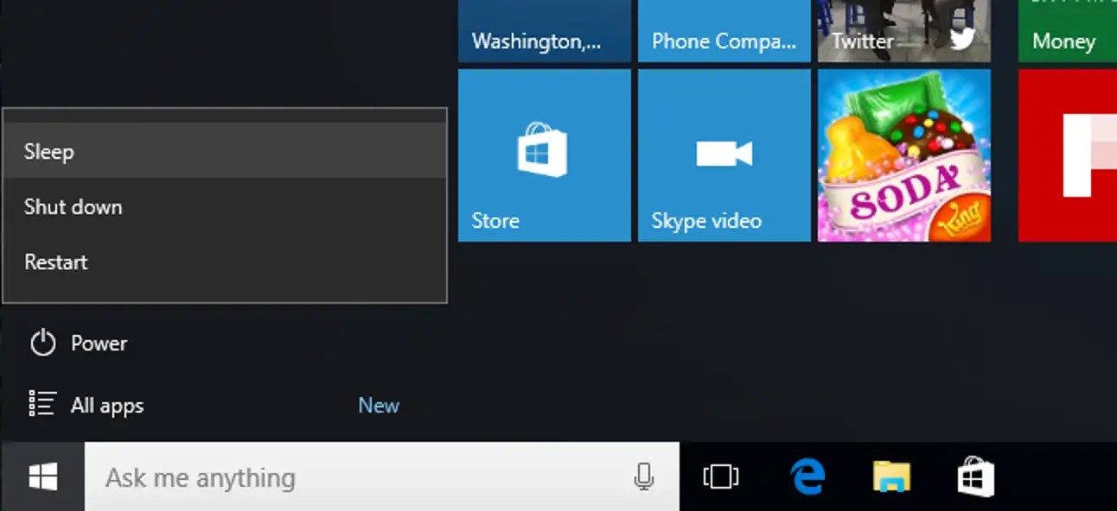Open File Explorer from the taskbar
The image size is (1117, 511).
pyautogui.click(x=890, y=476)
